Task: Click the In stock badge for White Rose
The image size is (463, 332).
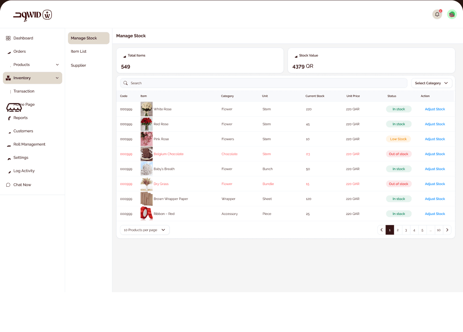Action: [x=399, y=109]
